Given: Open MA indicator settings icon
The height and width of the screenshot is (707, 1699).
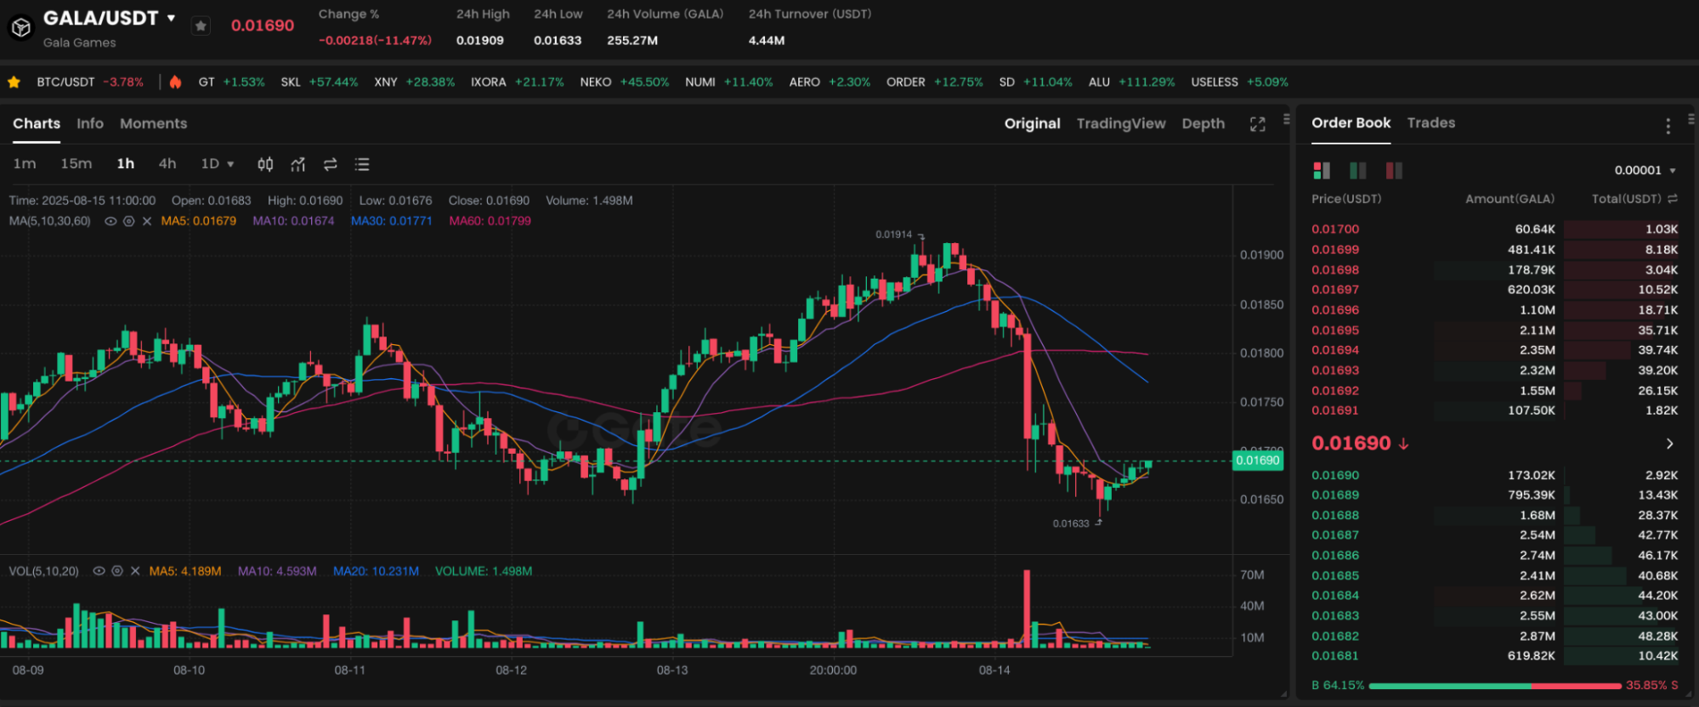Looking at the screenshot, I should (x=128, y=221).
